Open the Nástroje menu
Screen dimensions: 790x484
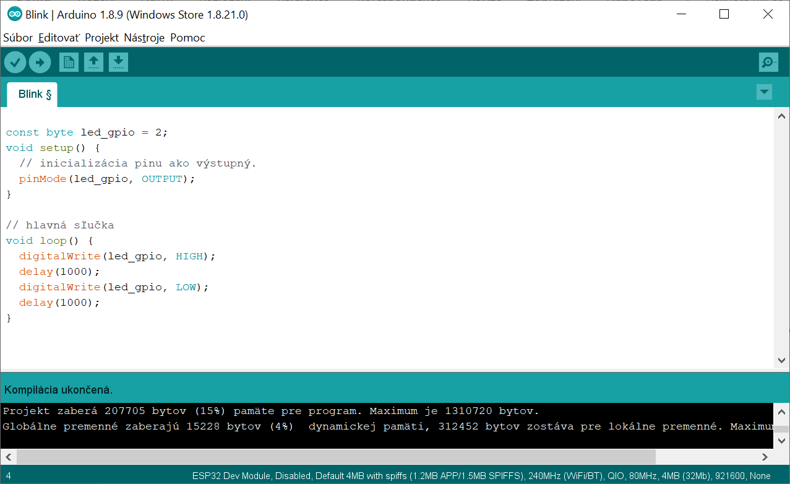144,38
